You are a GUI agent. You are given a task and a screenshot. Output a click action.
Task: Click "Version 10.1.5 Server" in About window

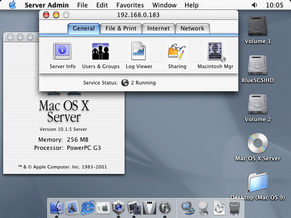point(63,129)
